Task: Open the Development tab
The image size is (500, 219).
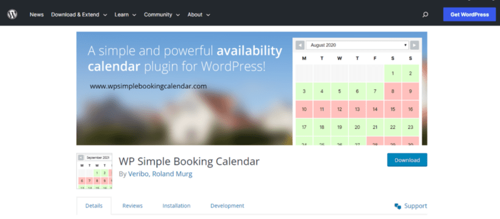Action: point(227,206)
